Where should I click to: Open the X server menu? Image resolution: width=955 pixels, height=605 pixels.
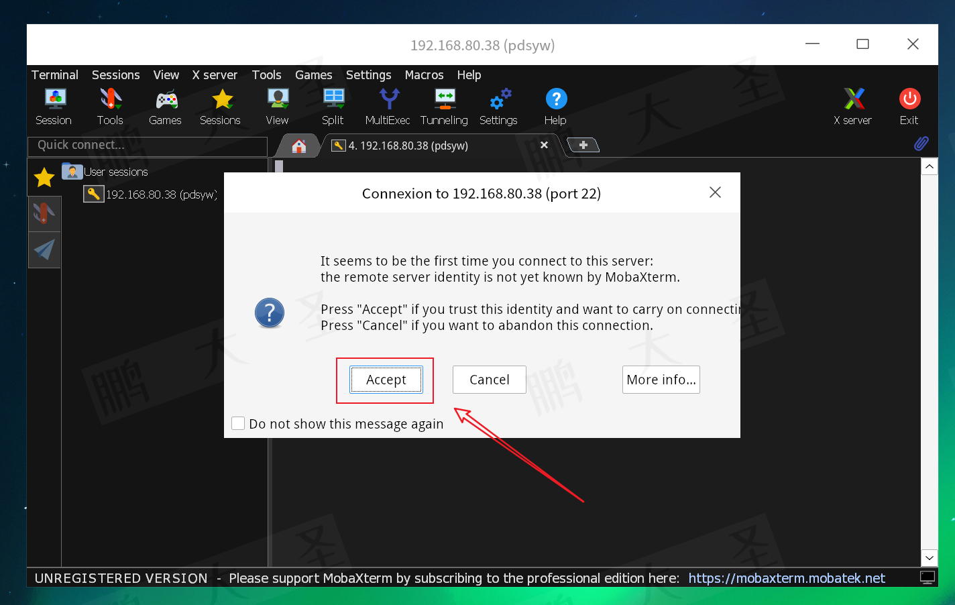215,75
